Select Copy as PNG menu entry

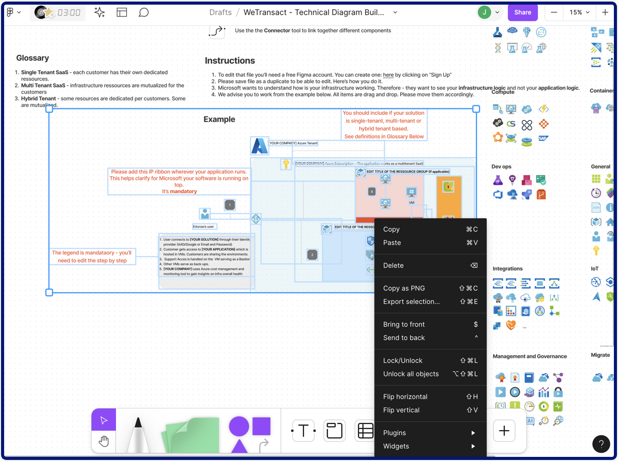[x=431, y=288]
